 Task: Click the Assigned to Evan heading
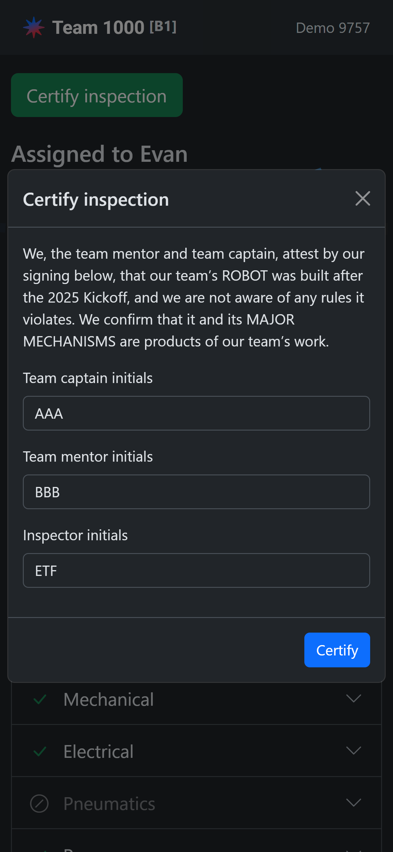point(100,154)
